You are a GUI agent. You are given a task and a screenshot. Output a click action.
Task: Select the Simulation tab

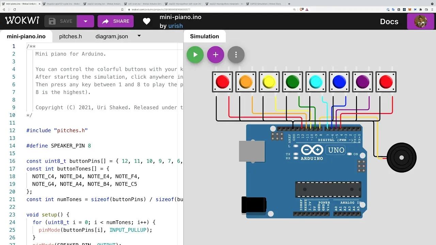point(204,36)
